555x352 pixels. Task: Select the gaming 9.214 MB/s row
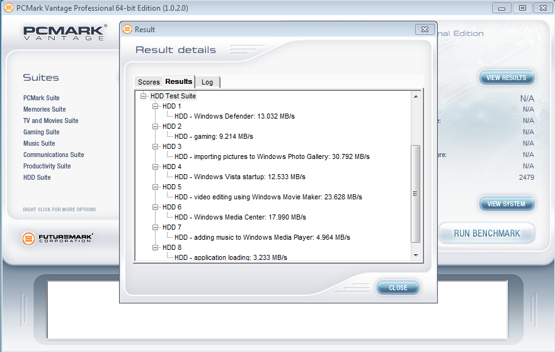(x=214, y=136)
